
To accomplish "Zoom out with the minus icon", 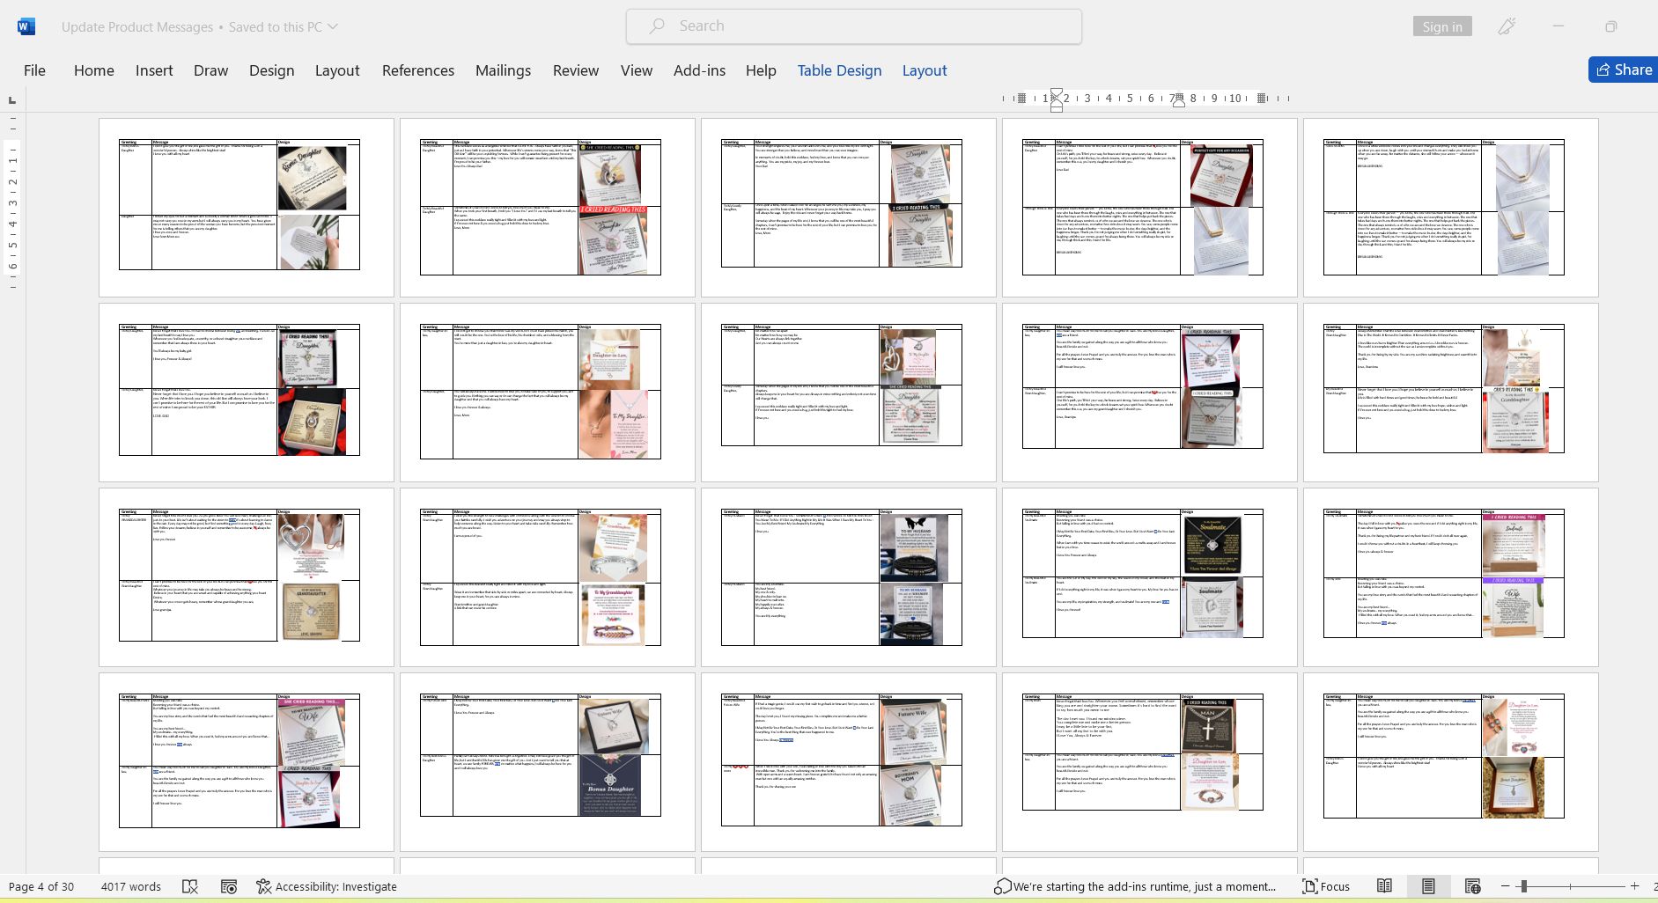I will pyautogui.click(x=1507, y=886).
